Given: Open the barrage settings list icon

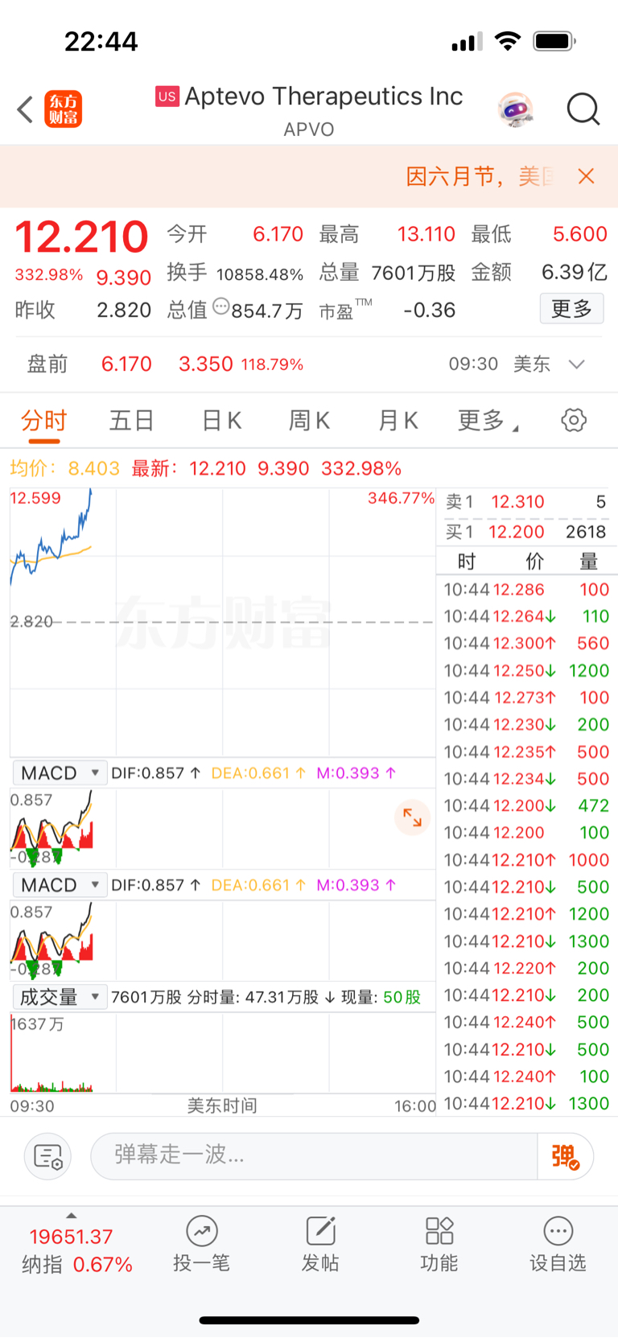Looking at the screenshot, I should click(48, 1156).
